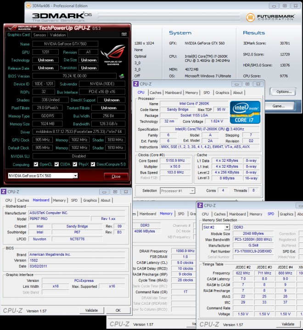Click the Futuremark orange logo icon
303x330 pixels.
tap(250, 17)
